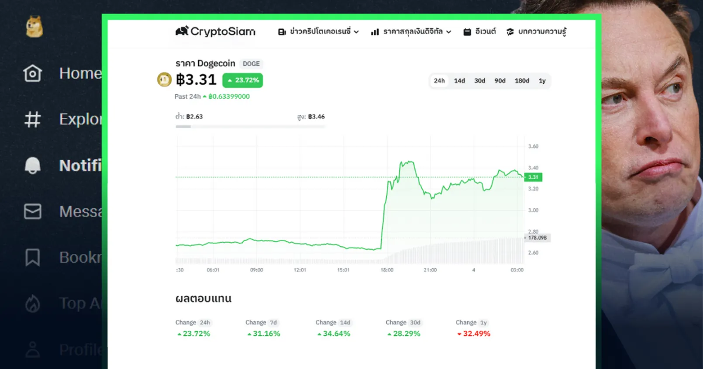
Task: Select the 24h chart range
Action: pos(439,81)
